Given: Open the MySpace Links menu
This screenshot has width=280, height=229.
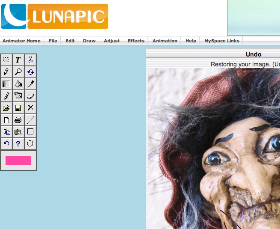Looking at the screenshot, I should point(222,41).
